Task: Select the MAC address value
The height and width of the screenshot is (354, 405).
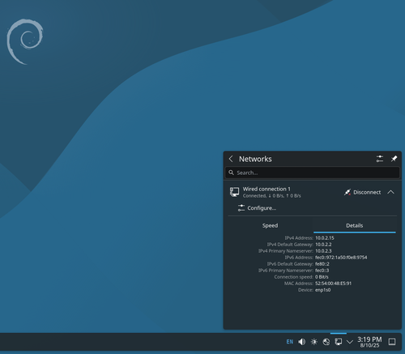Action: (333, 284)
